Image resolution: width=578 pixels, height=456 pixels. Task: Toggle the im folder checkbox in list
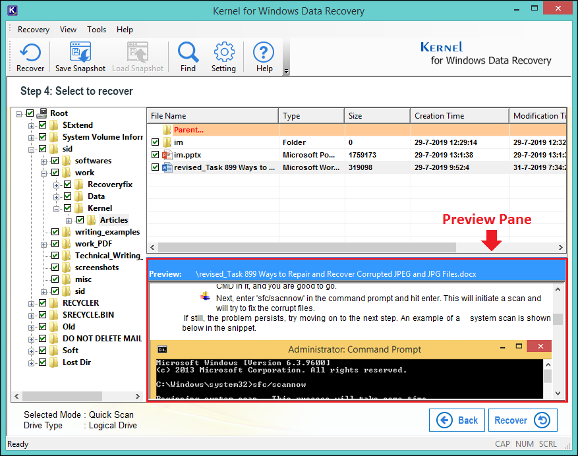[155, 142]
